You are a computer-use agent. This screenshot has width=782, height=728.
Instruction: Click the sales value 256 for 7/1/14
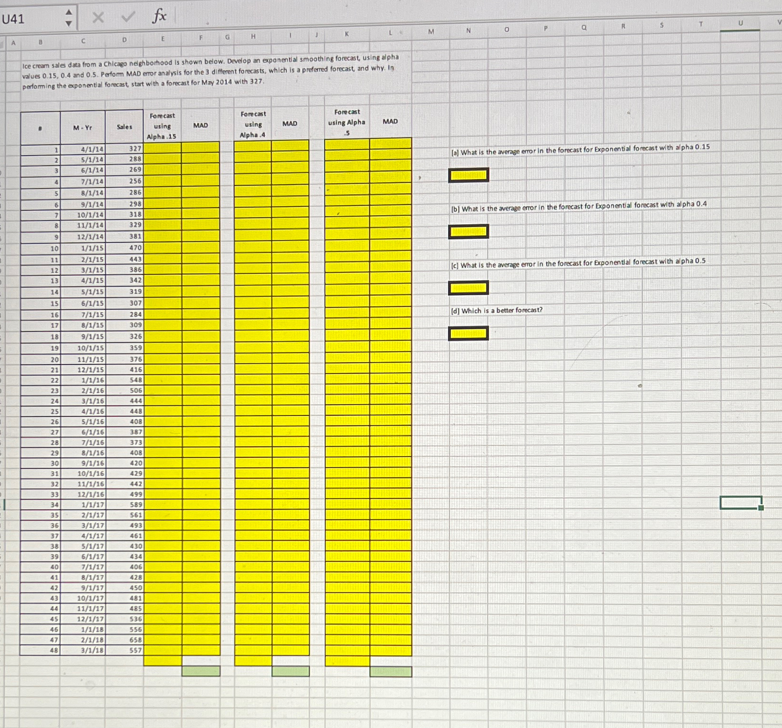tap(125, 181)
